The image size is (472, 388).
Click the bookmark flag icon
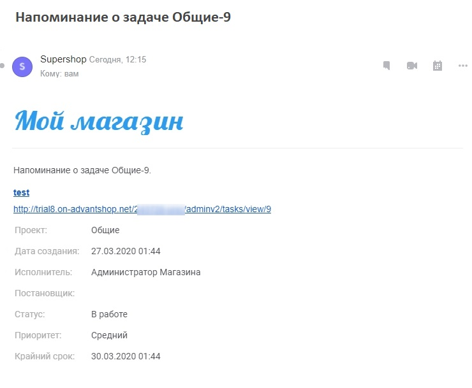[386, 66]
